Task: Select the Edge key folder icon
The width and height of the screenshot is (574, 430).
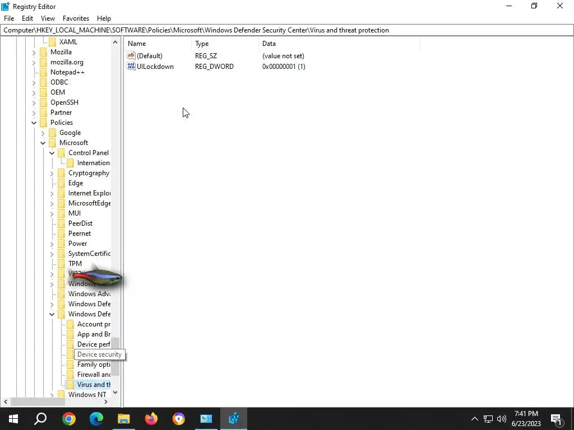Action: (61, 183)
